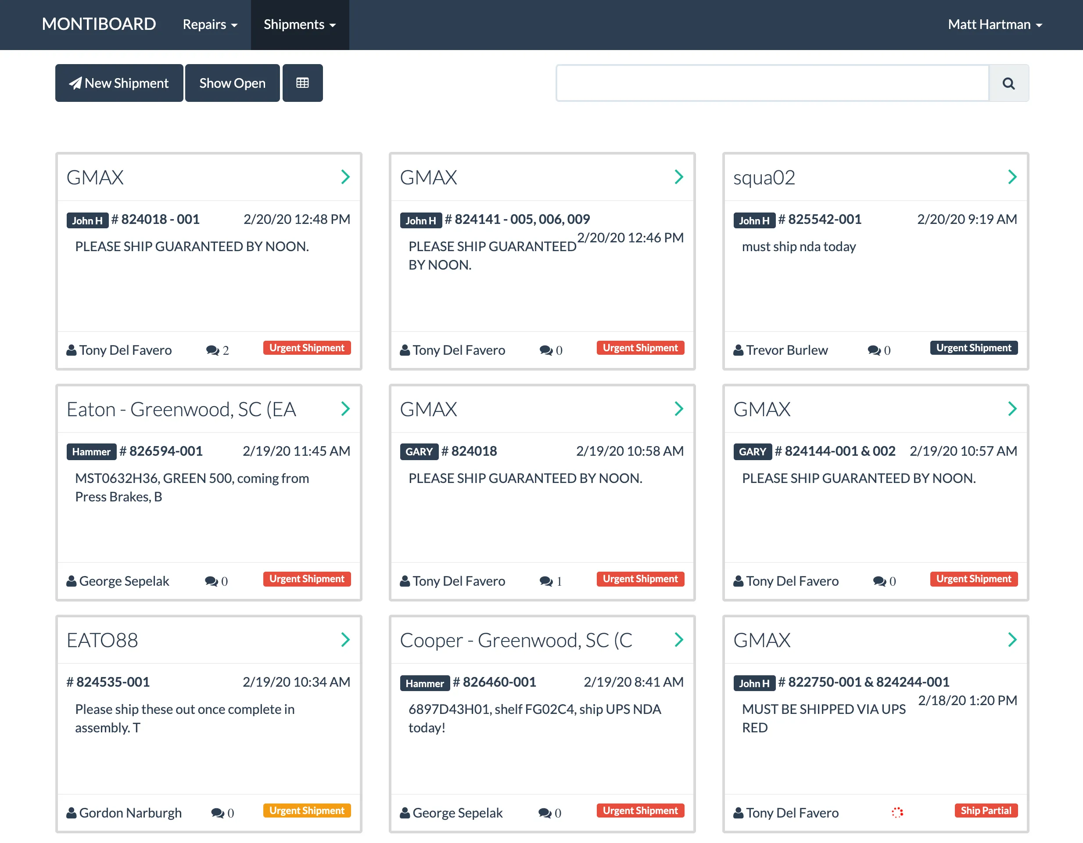This screenshot has height=843, width=1083.
Task: Click 'must ship nda today' note
Action: coord(799,247)
